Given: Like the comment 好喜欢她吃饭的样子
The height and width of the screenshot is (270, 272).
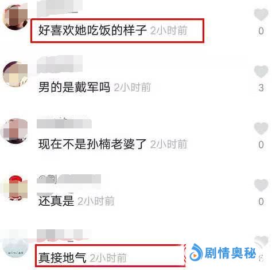Looking at the screenshot, I should pos(261,14).
